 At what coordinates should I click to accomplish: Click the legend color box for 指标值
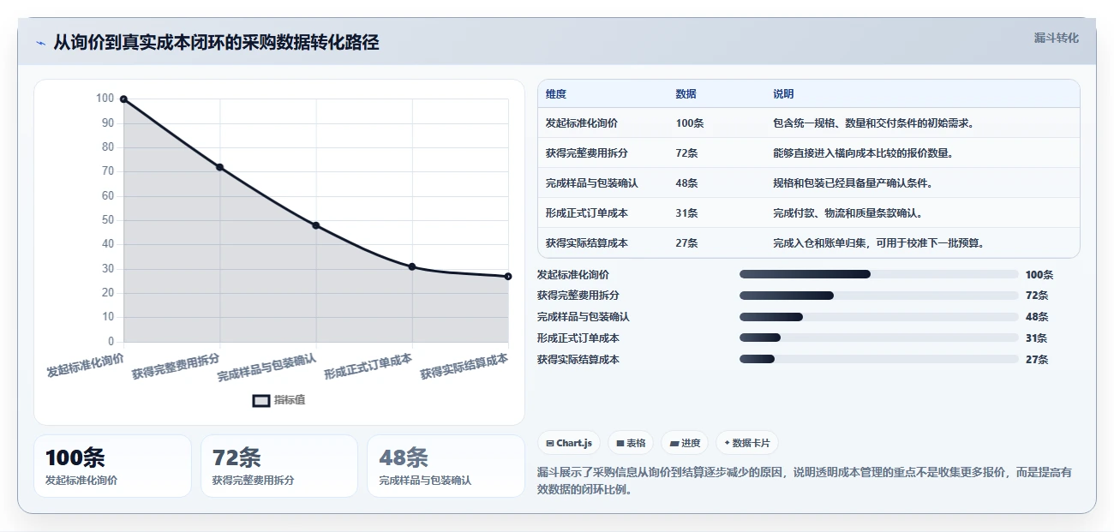click(x=261, y=400)
